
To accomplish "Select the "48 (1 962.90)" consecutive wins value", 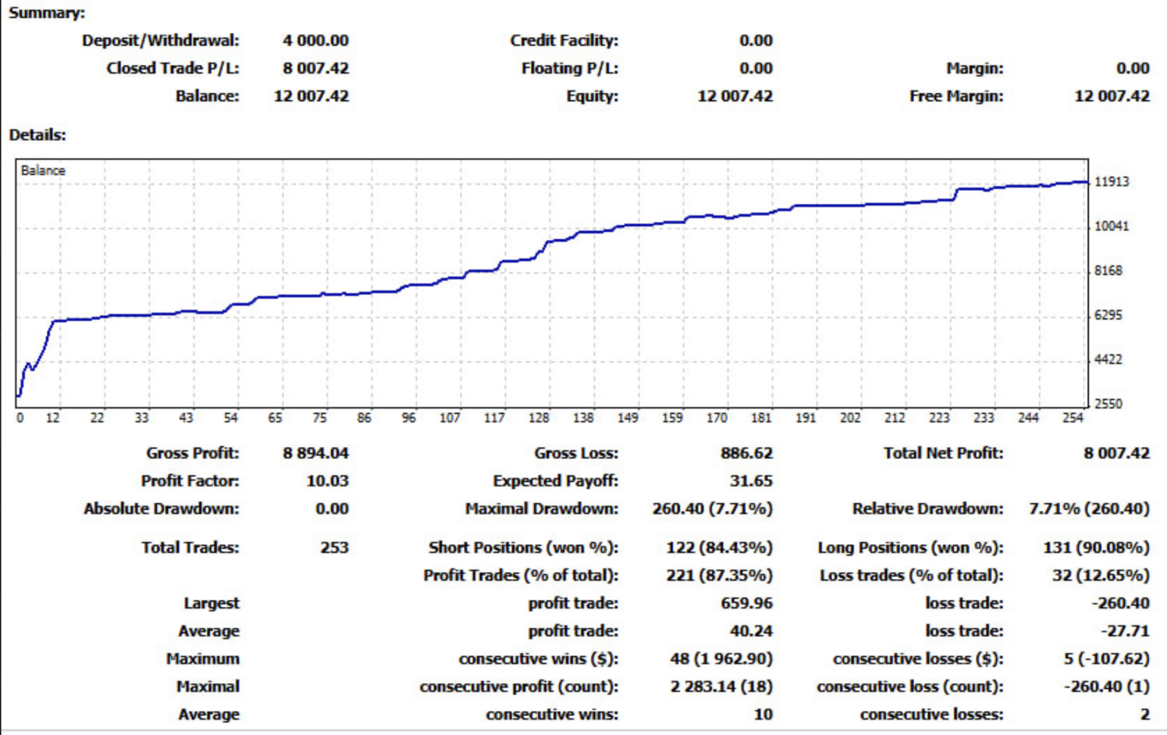I will tap(721, 659).
